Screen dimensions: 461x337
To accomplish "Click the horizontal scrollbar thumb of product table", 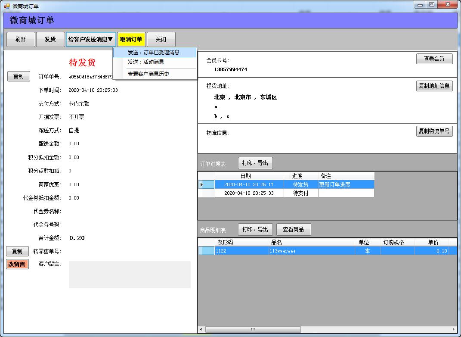I will tap(253, 329).
